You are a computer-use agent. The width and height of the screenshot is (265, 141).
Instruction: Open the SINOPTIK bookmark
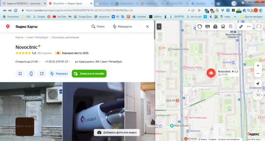pyautogui.click(x=176, y=17)
